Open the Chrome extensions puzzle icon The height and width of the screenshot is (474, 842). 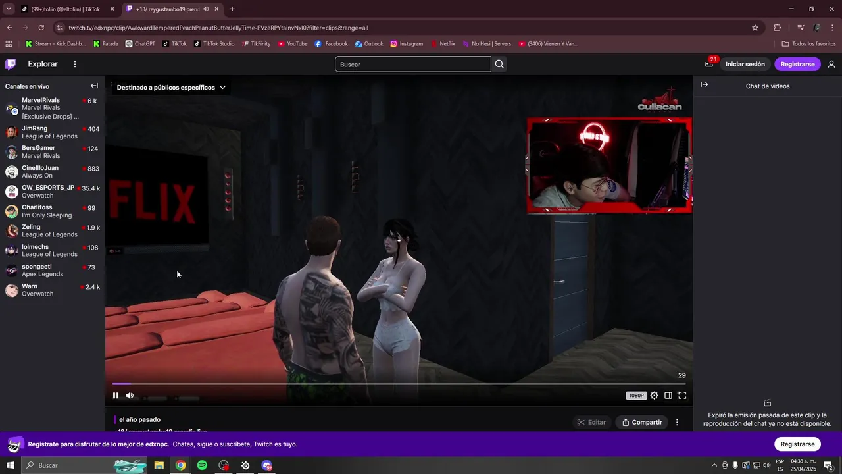coord(777,28)
